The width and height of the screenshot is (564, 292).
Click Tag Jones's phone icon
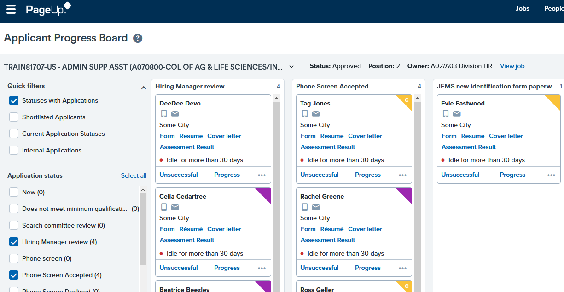tap(304, 114)
